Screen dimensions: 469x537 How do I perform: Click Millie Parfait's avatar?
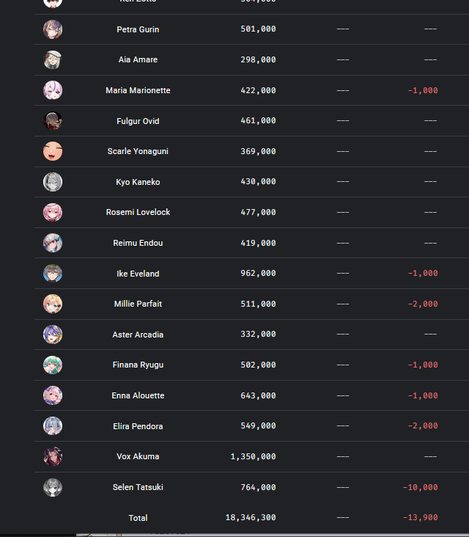click(53, 304)
